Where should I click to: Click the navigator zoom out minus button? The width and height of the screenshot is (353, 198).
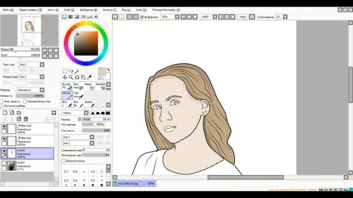(x=45, y=50)
